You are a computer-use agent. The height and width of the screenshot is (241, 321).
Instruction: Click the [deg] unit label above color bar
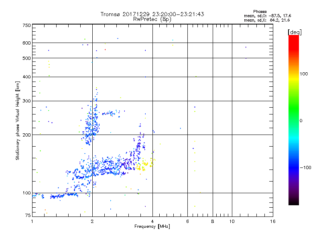point(295,32)
